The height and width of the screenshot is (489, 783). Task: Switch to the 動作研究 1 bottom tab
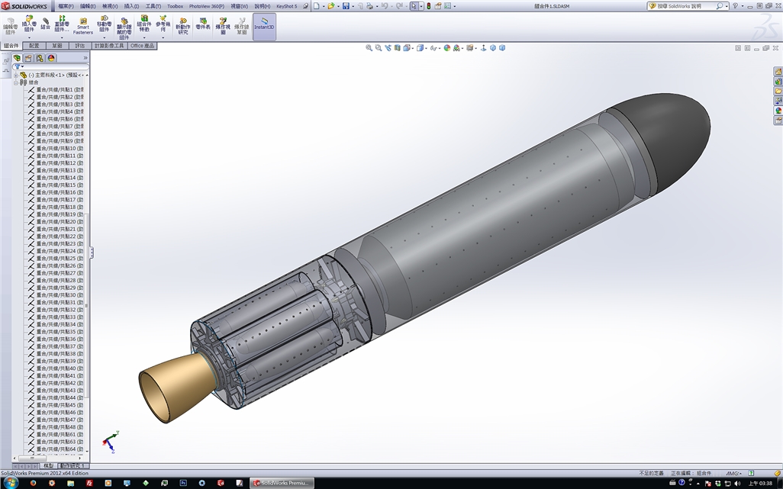click(72, 465)
